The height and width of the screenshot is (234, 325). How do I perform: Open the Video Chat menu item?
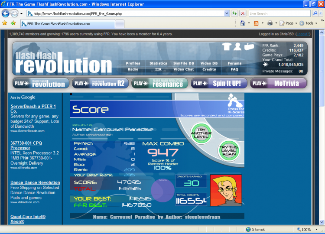pyautogui.click(x=184, y=69)
